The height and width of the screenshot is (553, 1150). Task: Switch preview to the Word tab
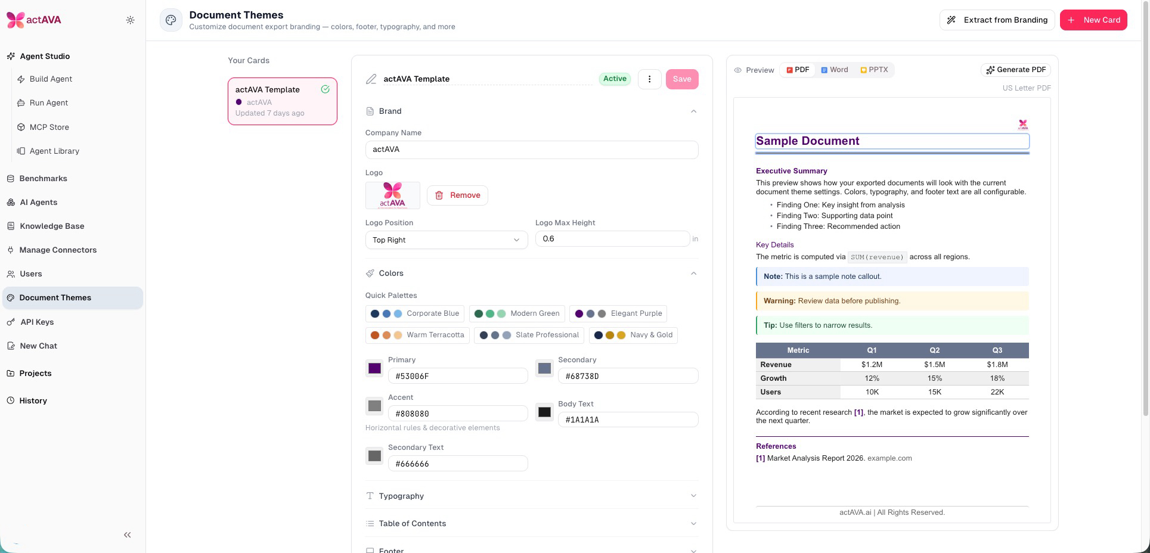pyautogui.click(x=834, y=70)
